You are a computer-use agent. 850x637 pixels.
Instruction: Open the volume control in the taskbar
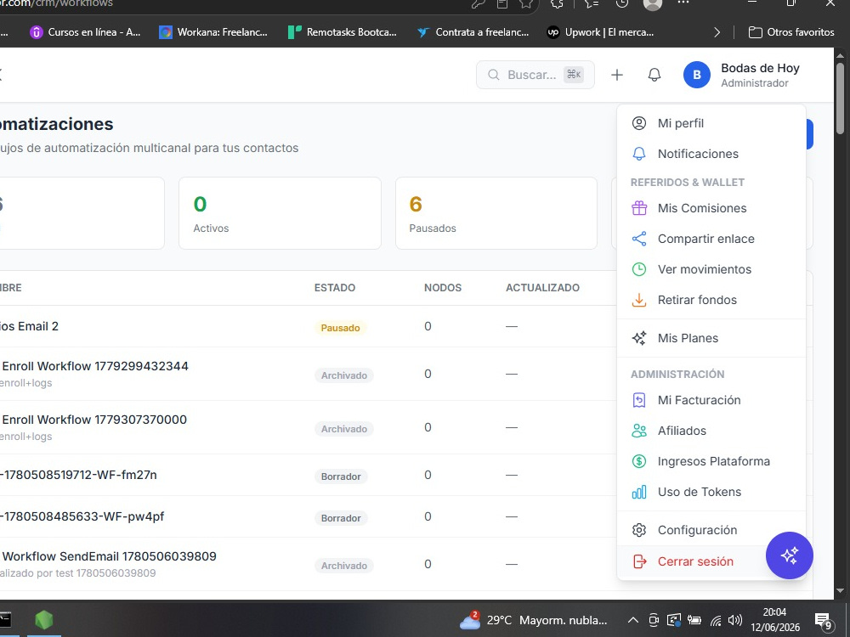point(735,620)
